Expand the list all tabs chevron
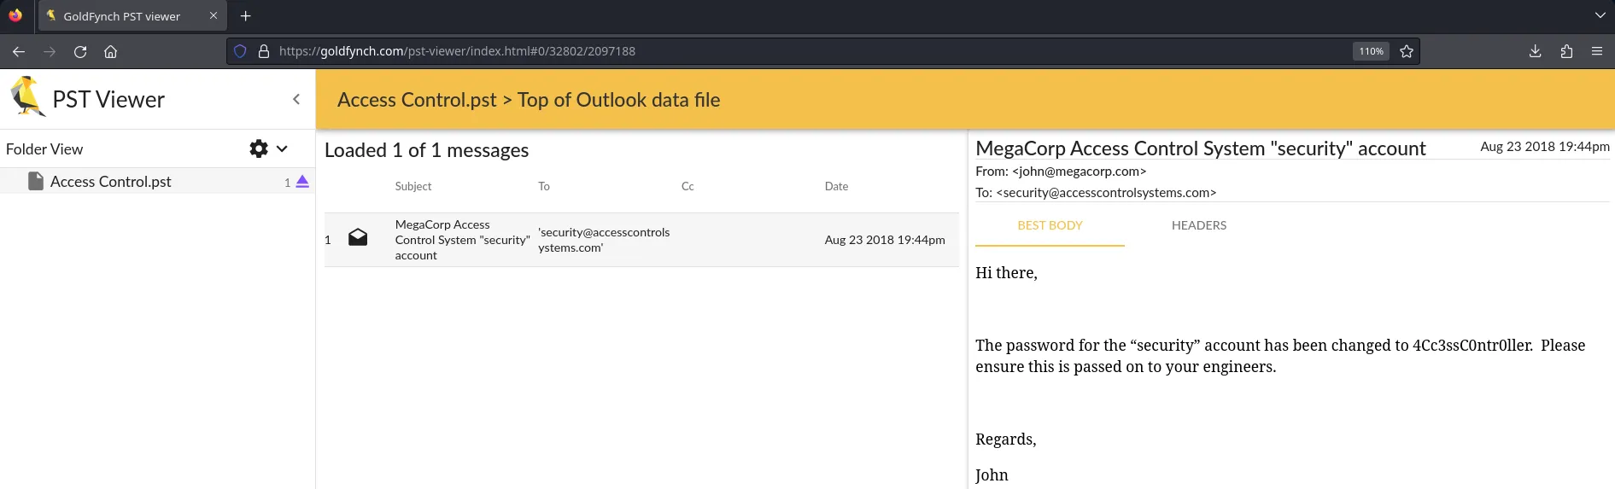The image size is (1615, 489). [x=1600, y=16]
